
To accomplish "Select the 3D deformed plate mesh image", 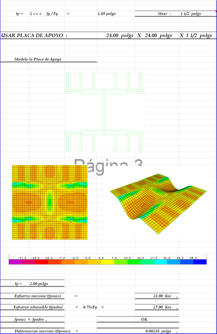I will [x=158, y=204].
